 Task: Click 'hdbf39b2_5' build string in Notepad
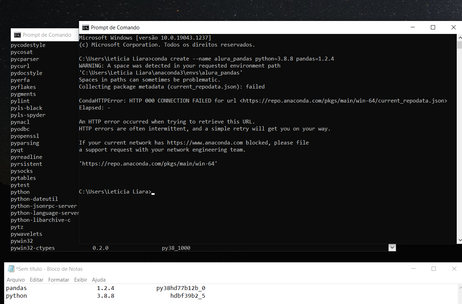click(188, 296)
